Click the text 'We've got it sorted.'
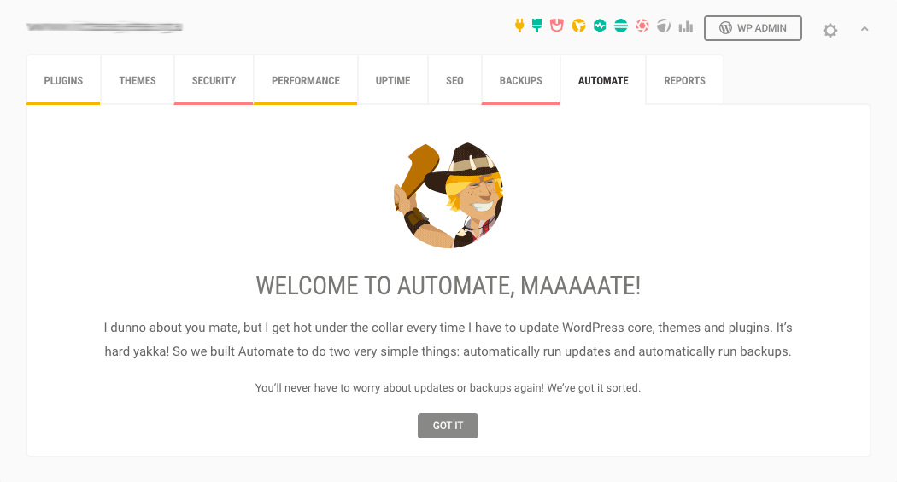 coord(594,388)
